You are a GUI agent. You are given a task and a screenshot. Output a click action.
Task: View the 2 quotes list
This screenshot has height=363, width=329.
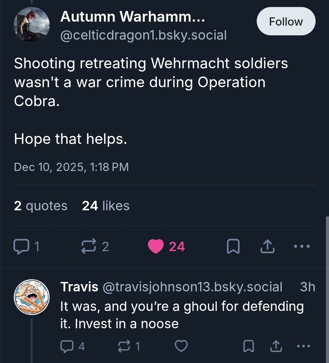click(41, 206)
